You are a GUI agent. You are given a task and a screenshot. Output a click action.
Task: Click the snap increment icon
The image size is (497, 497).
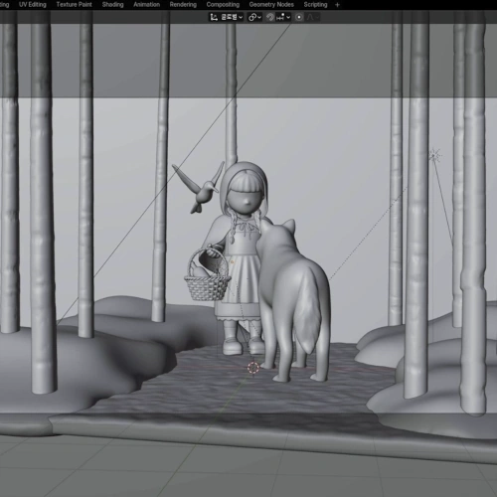[x=281, y=17]
